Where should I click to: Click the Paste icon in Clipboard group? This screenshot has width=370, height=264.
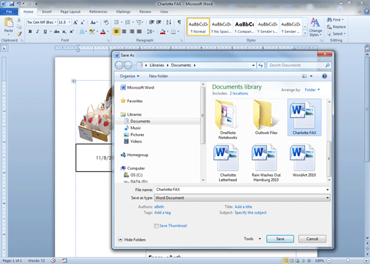[x=9, y=23]
